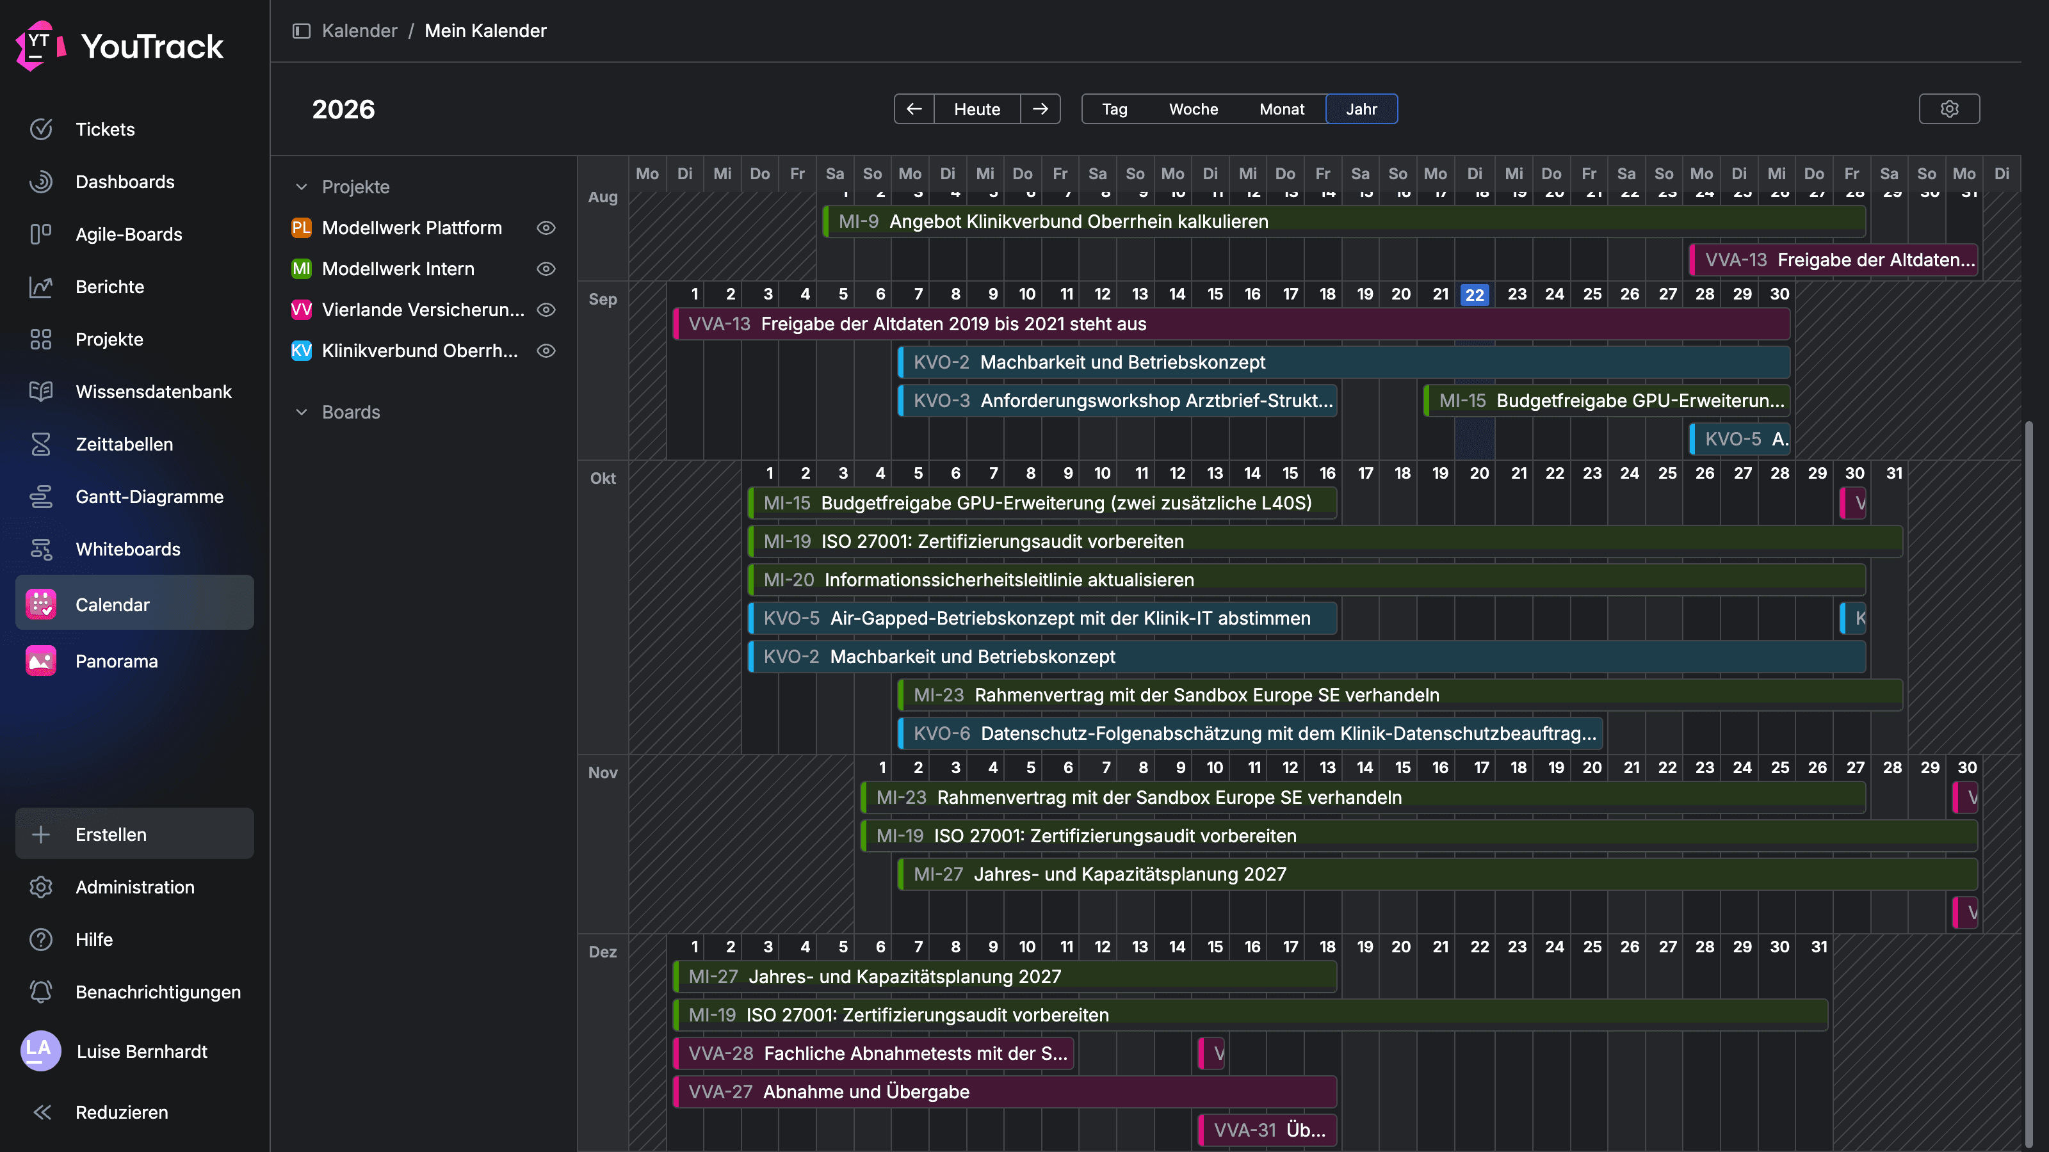Open calendar settings gear icon
The width and height of the screenshot is (2049, 1152).
[x=1948, y=109]
